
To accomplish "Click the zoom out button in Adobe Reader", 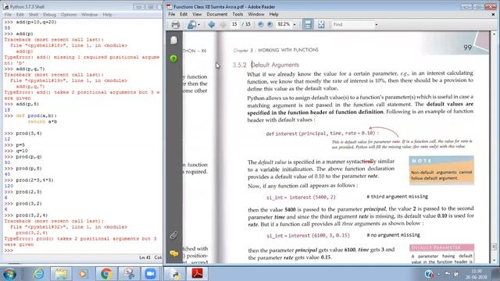I will (x=260, y=24).
